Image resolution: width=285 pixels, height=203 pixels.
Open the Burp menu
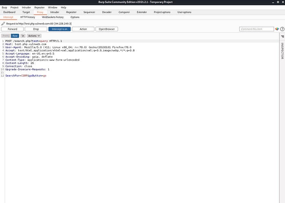(4, 7)
